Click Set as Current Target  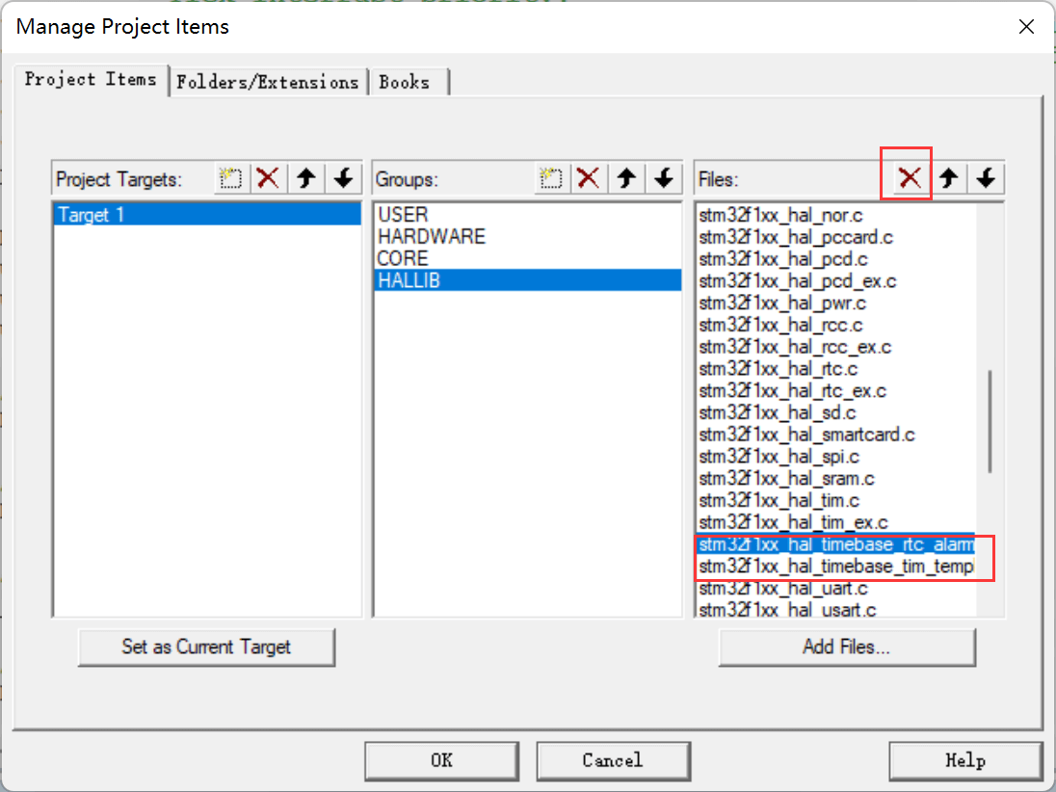click(206, 647)
